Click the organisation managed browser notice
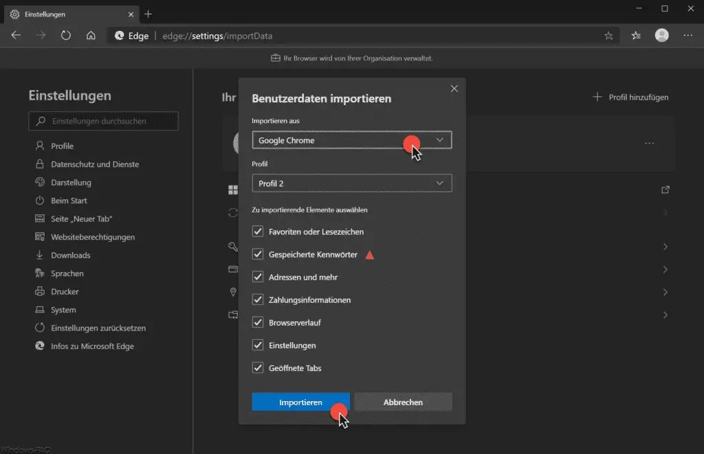The width and height of the screenshot is (704, 454). pos(352,58)
